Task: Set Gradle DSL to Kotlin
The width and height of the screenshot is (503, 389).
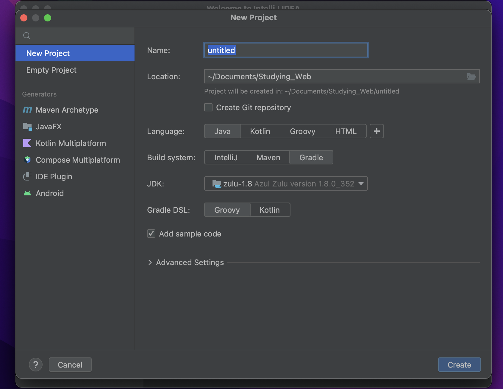Action: tap(270, 210)
